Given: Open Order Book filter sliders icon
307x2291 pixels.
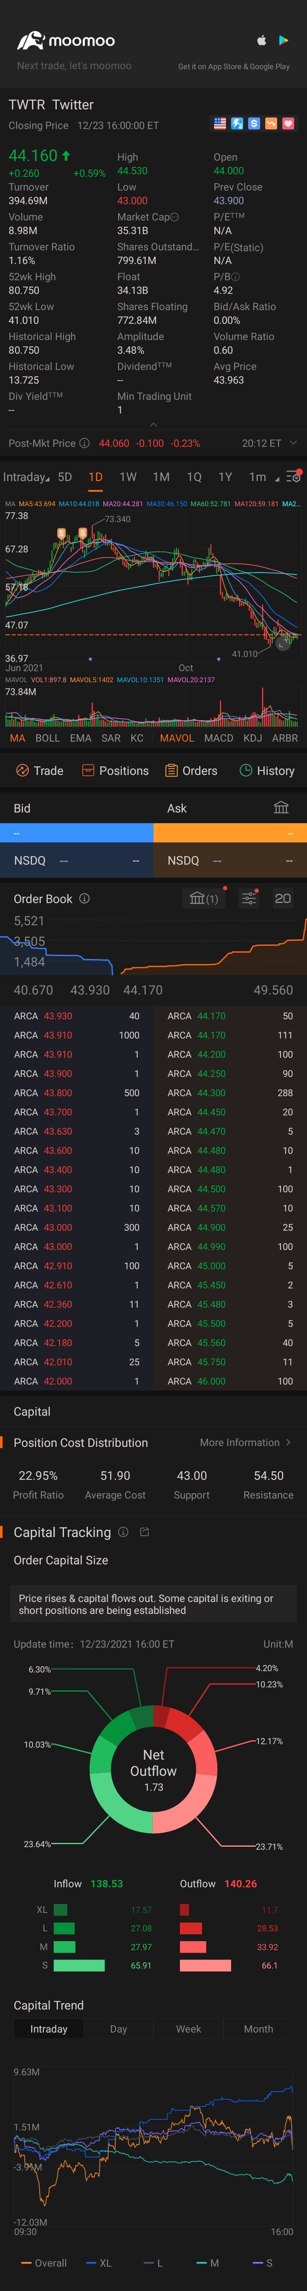Looking at the screenshot, I should [249, 898].
